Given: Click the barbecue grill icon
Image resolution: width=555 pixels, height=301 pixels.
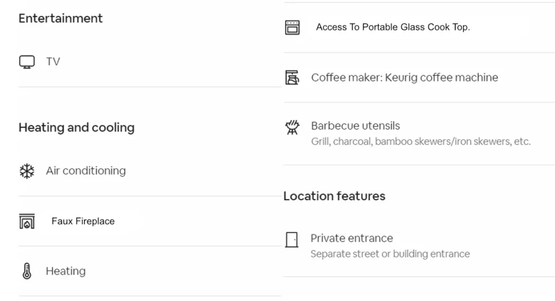Looking at the screenshot, I should coord(292,127).
